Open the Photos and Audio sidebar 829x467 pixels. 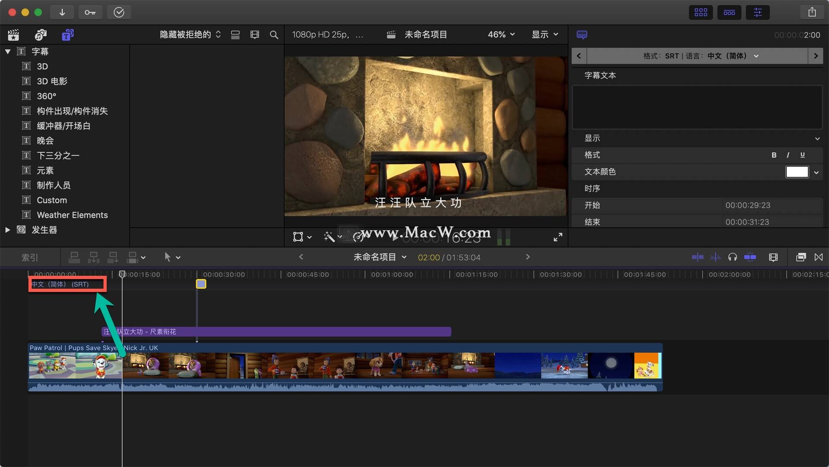pyautogui.click(x=41, y=35)
